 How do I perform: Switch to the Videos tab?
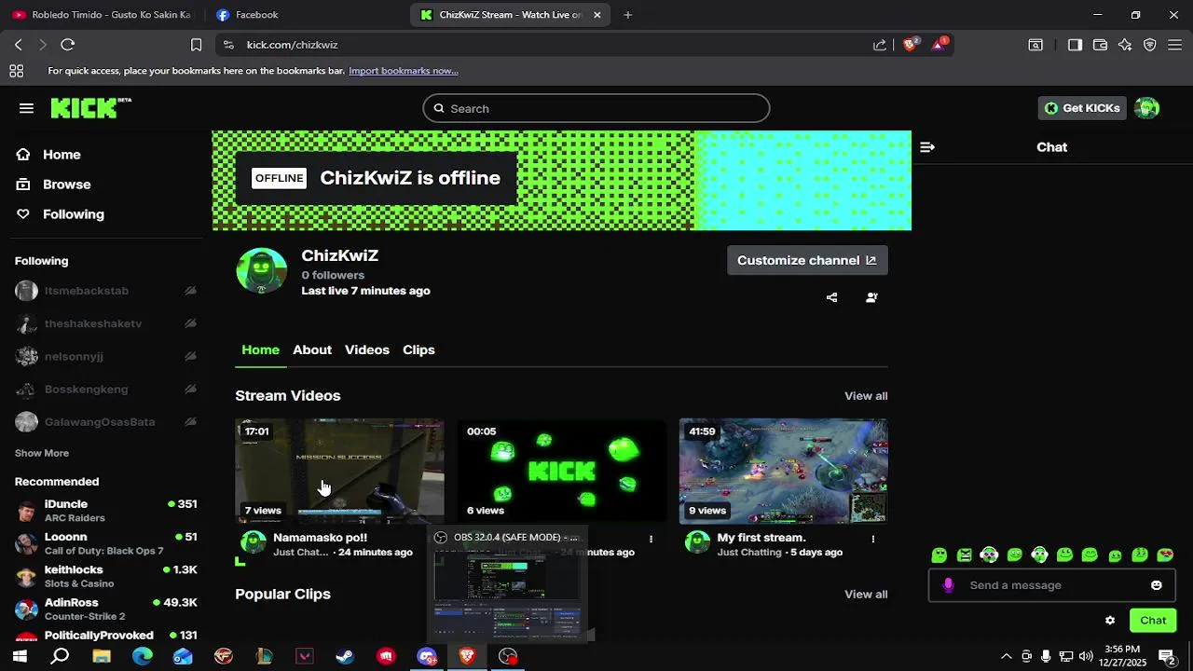[367, 349]
